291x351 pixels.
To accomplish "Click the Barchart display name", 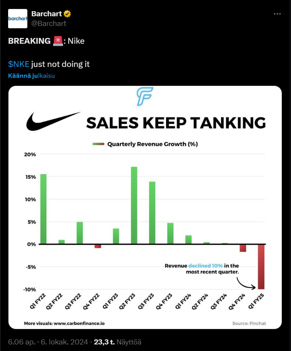I will (x=46, y=14).
